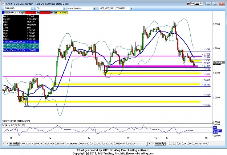Click the Cci(AvgHLC,21,Sim,30) indicator pane label
This screenshot has height=155, width=227.
click(13, 125)
